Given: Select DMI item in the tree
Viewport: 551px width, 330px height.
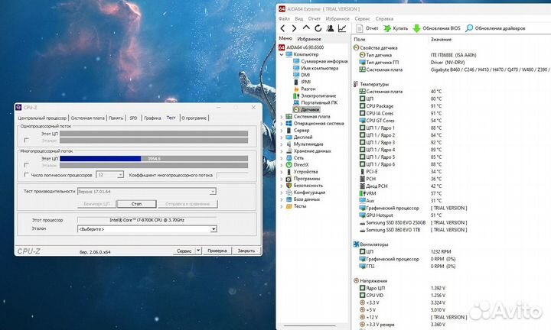Looking at the screenshot, I should (x=305, y=75).
